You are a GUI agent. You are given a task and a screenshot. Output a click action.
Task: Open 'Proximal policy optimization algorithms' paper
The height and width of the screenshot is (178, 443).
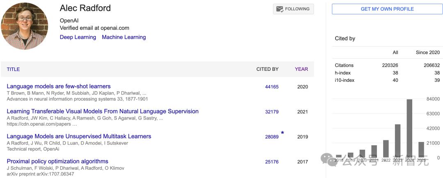[x=57, y=161]
